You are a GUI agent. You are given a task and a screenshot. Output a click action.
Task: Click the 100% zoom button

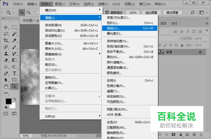[133, 12]
